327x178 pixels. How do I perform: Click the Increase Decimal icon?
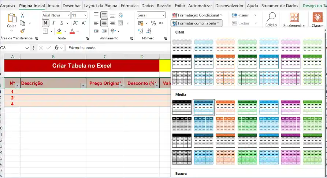(x=141, y=31)
